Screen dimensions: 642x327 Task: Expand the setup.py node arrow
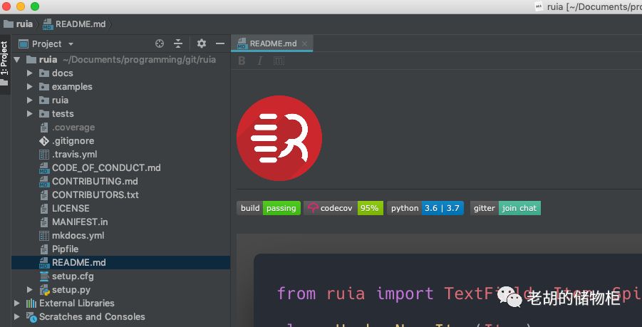pyautogui.click(x=29, y=290)
